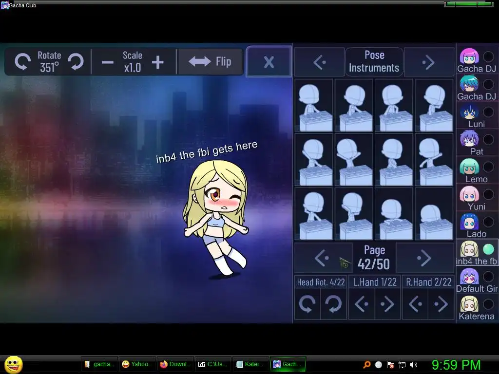The width and height of the screenshot is (499, 374).
Task: Go to next pose page
Action: [424, 258]
